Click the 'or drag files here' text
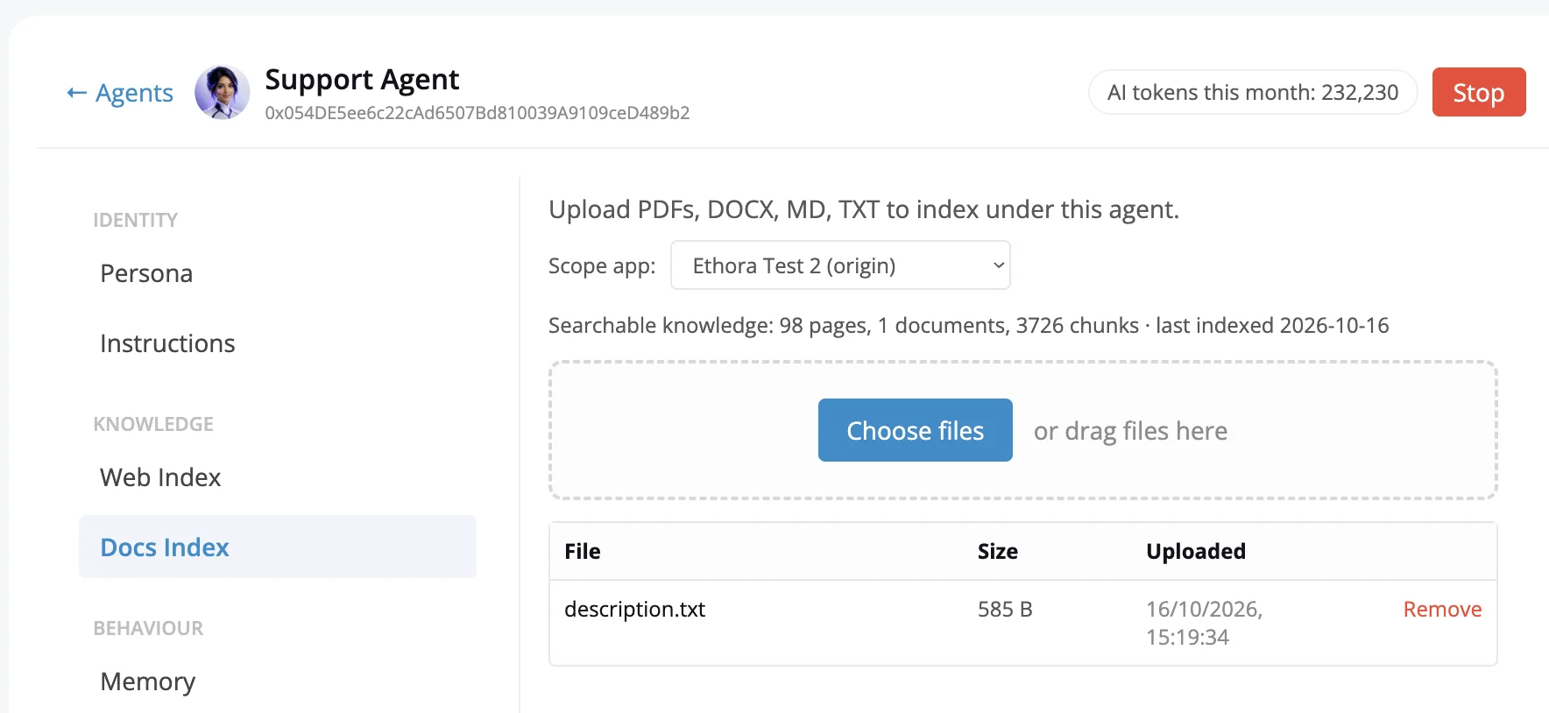 coord(1130,431)
